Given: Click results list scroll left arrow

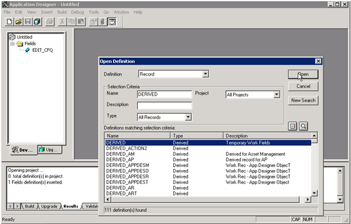Looking at the screenshot, I should point(108,199).
